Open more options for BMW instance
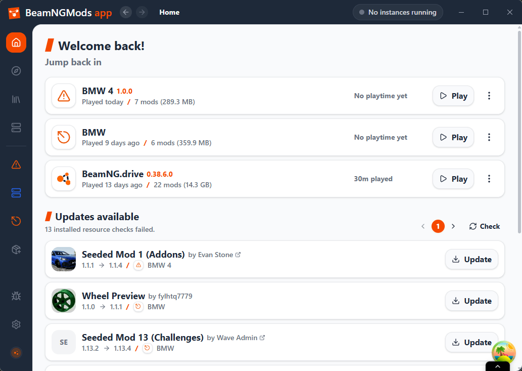Viewport: 522px width, 371px height. pyautogui.click(x=489, y=137)
